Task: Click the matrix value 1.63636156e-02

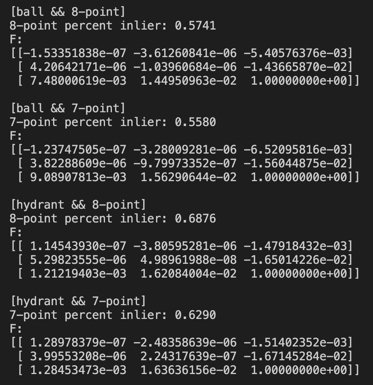Action: coord(189,370)
